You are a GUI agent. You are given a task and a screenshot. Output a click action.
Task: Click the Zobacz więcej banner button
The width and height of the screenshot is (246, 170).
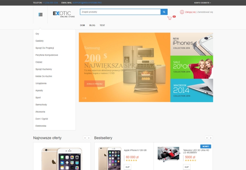point(94,84)
